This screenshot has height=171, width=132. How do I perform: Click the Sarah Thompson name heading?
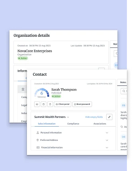tap(64, 90)
